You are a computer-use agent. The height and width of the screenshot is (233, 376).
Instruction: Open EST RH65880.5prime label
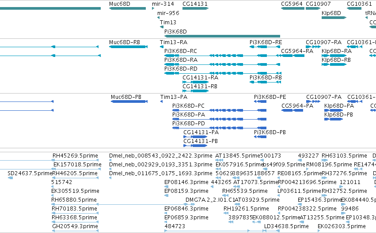tap(74, 200)
